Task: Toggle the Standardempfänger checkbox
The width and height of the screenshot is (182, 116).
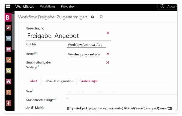Action: (x=68, y=100)
